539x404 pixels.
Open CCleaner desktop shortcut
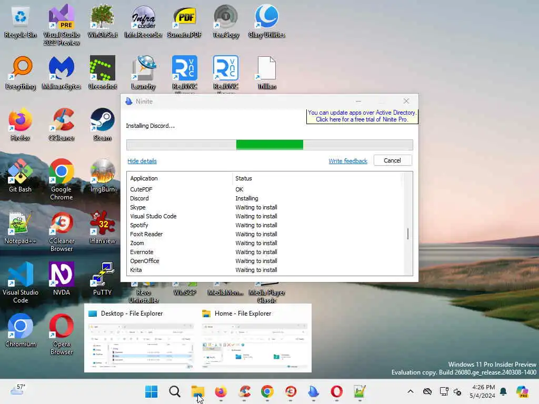click(62, 125)
